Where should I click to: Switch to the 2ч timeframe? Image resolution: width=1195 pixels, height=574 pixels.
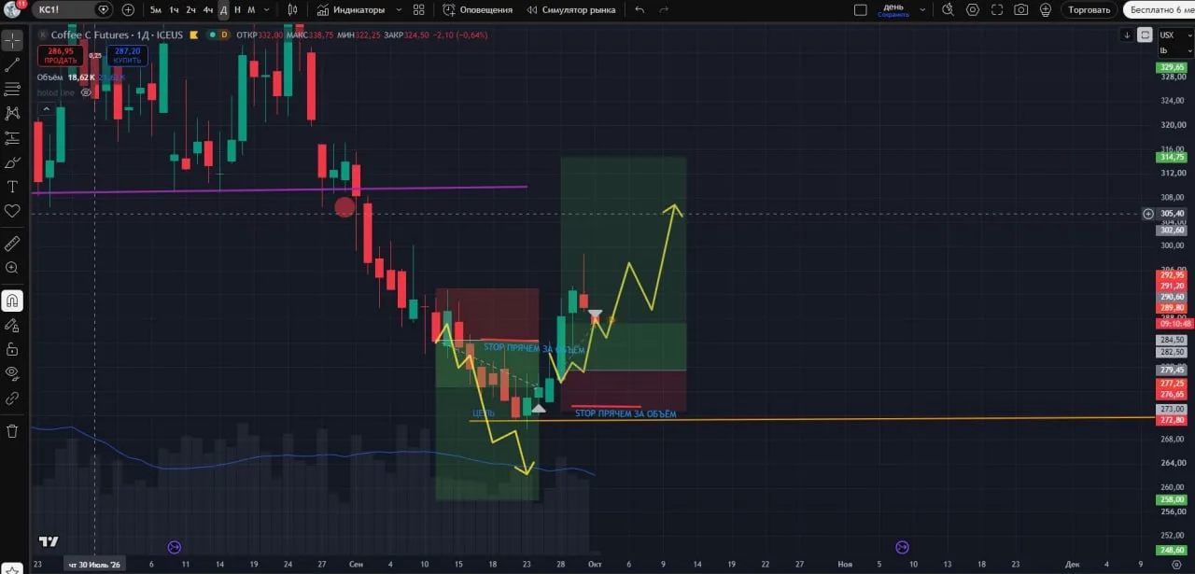click(x=190, y=9)
